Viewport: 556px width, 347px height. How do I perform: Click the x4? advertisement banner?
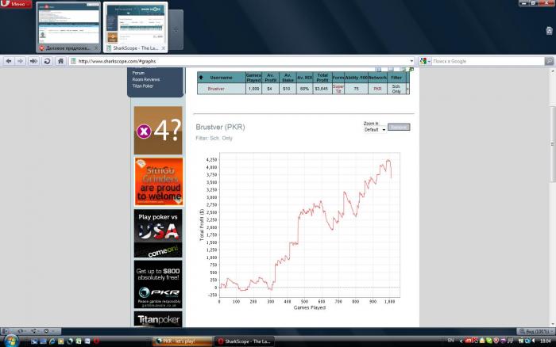(x=158, y=131)
